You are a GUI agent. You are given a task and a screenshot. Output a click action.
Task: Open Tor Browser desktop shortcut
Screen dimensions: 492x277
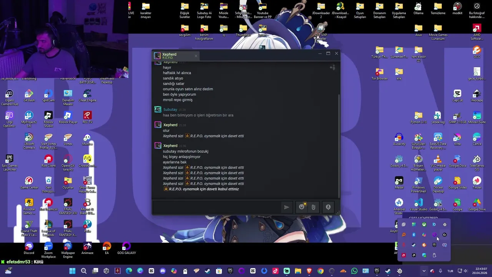tap(379, 73)
